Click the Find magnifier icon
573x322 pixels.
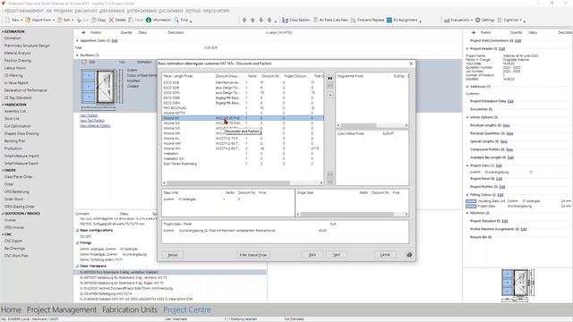(x=176, y=20)
